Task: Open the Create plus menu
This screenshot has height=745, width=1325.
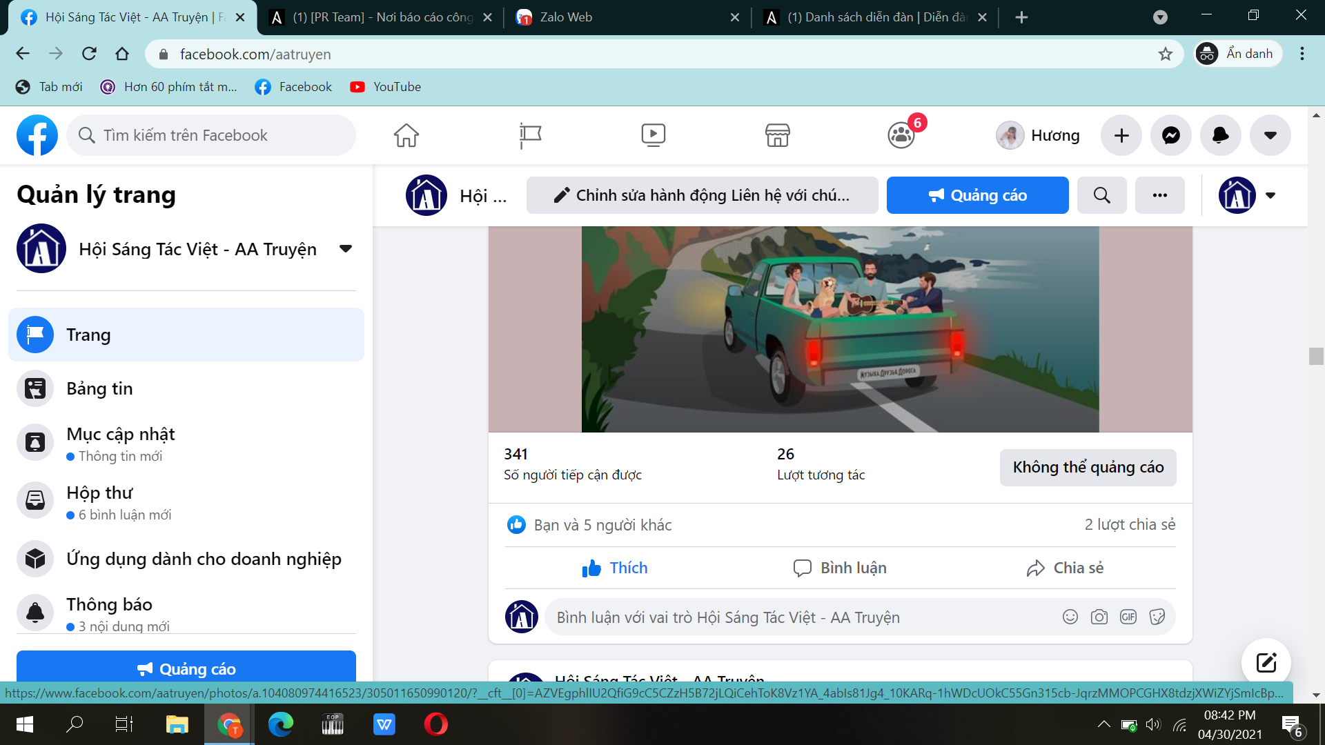Action: pyautogui.click(x=1121, y=135)
